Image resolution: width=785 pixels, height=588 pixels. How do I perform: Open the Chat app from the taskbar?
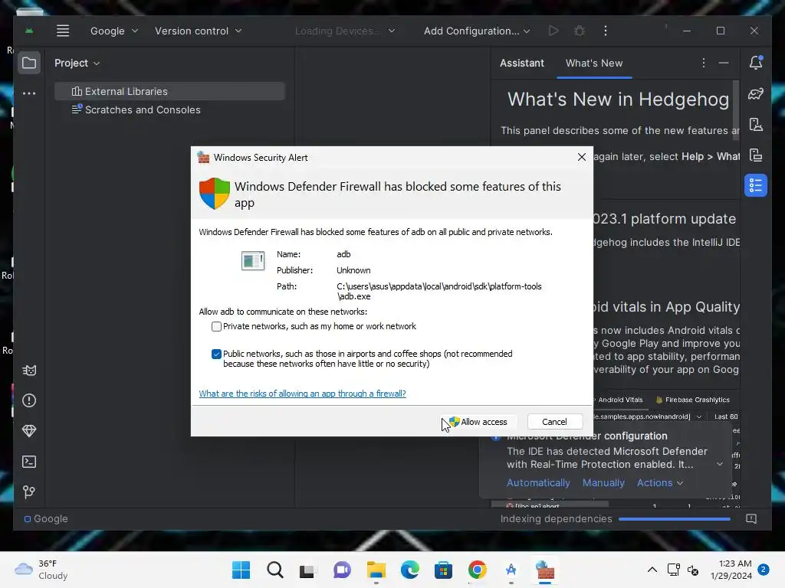coord(342,570)
